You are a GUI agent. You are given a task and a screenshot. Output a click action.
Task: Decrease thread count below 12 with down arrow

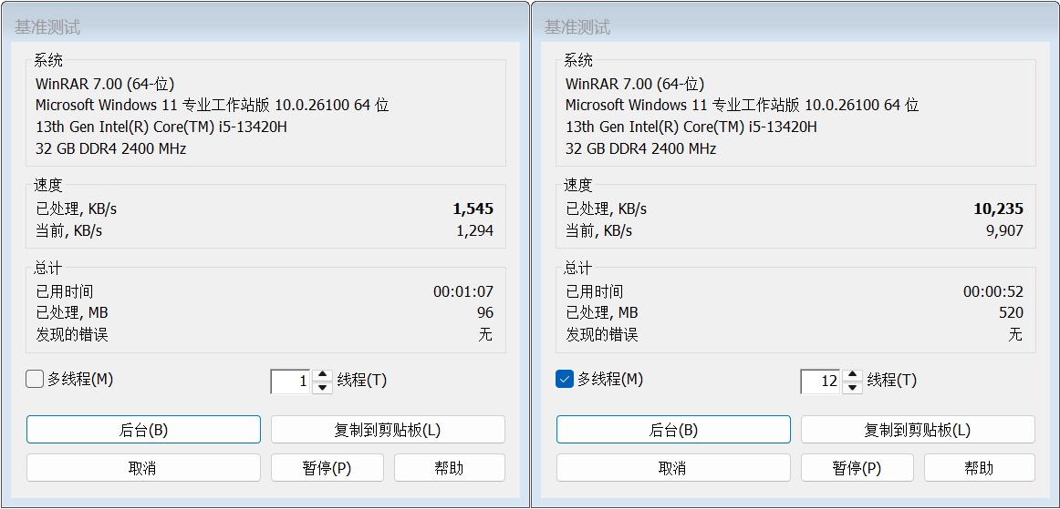pyautogui.click(x=852, y=387)
